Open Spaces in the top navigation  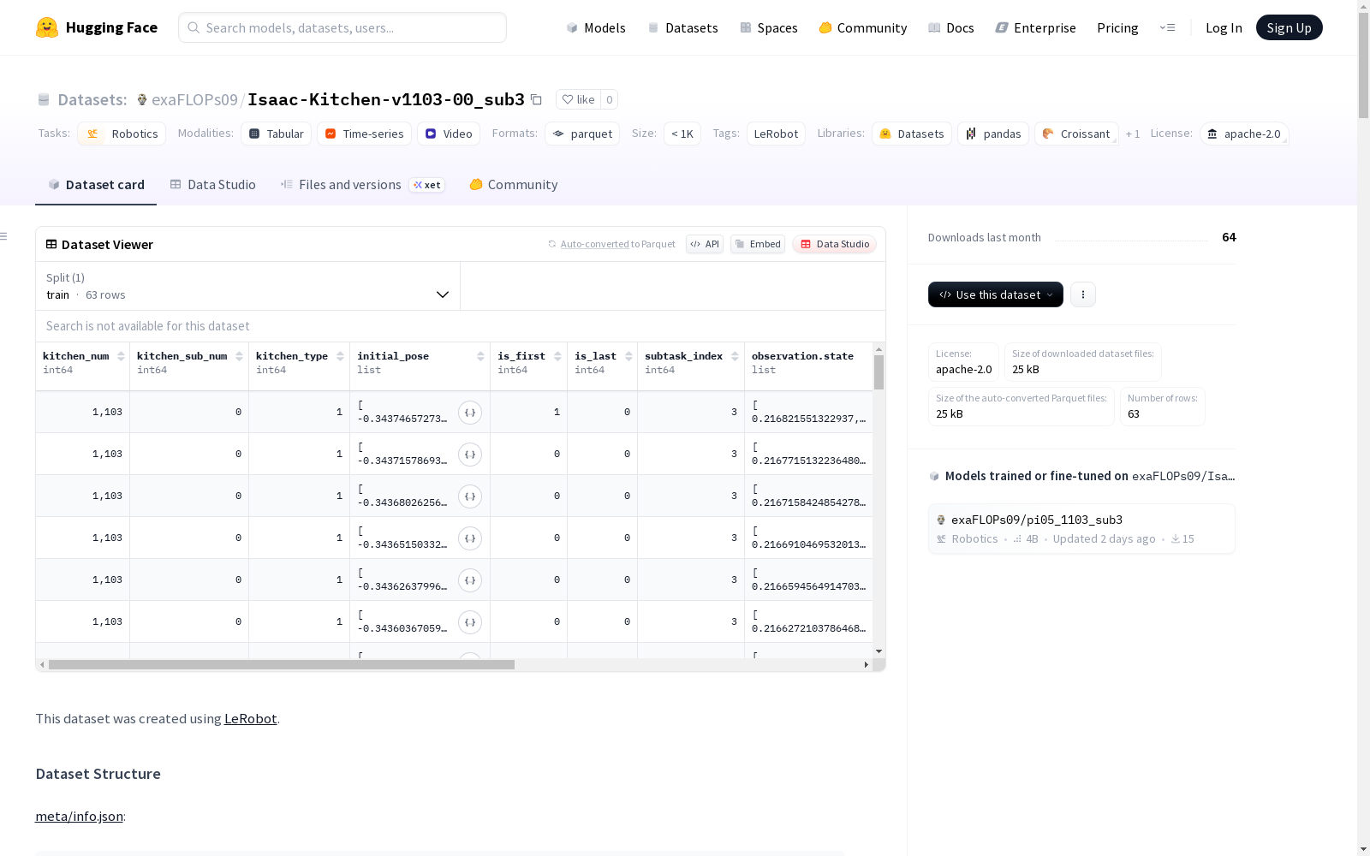click(769, 27)
